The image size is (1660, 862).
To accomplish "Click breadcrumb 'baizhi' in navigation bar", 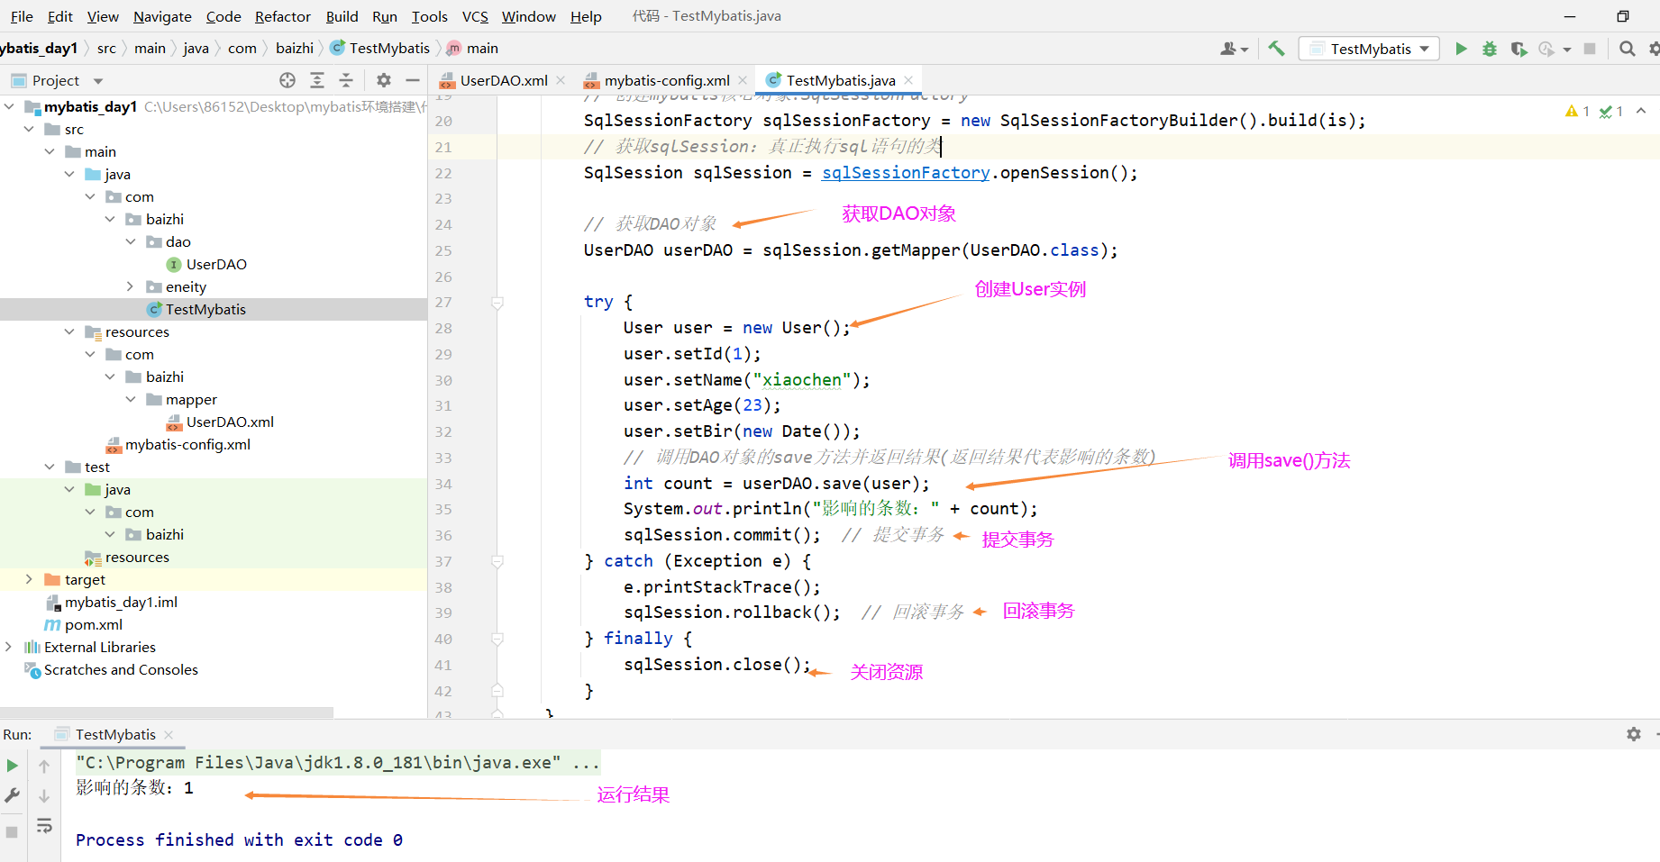I will coord(295,49).
